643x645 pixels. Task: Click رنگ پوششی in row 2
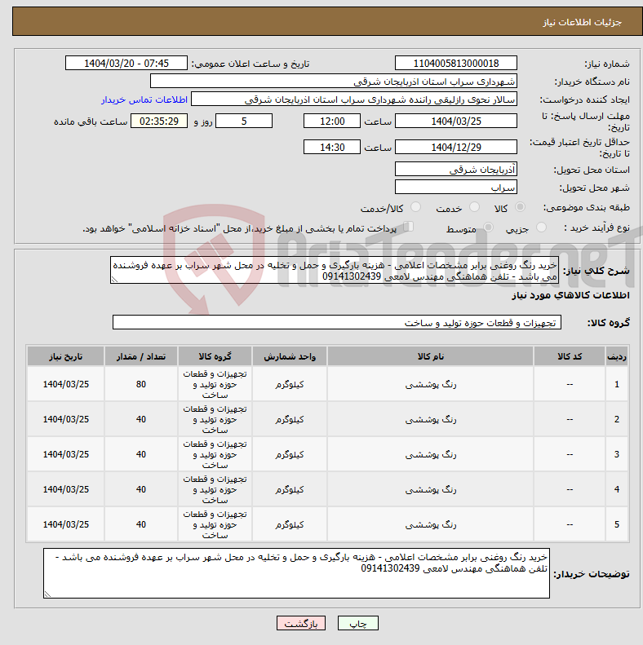431,419
